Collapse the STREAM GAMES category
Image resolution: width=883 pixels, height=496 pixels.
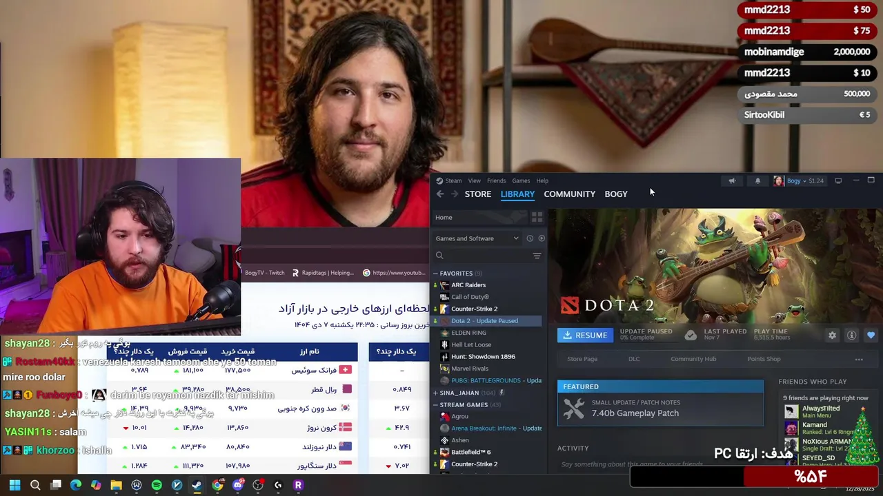pyautogui.click(x=435, y=405)
